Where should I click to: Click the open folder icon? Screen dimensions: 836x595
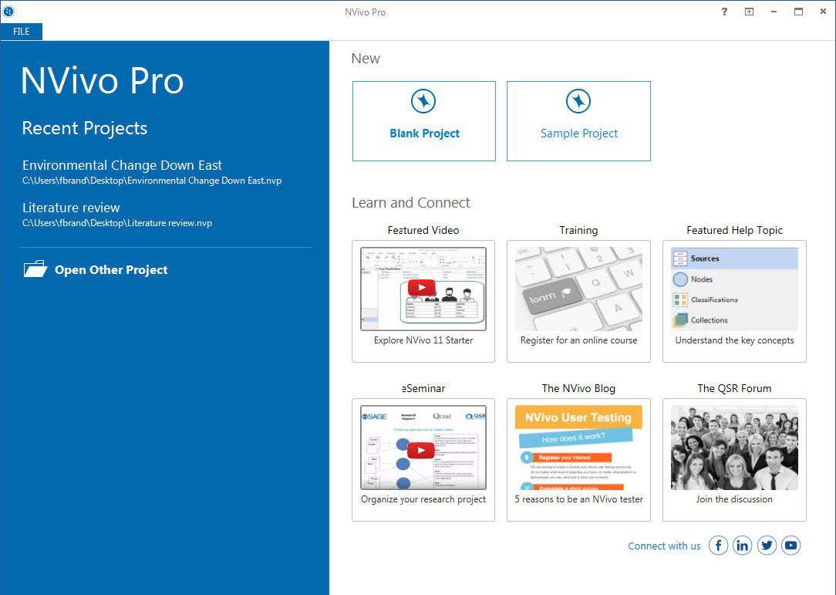coord(35,269)
